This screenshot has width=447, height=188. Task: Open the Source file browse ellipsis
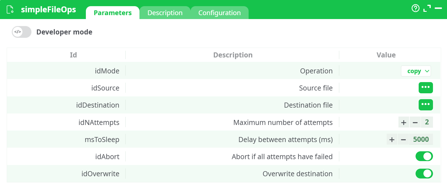(x=426, y=88)
